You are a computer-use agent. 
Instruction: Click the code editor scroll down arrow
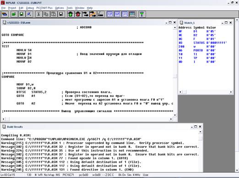click(175, 115)
